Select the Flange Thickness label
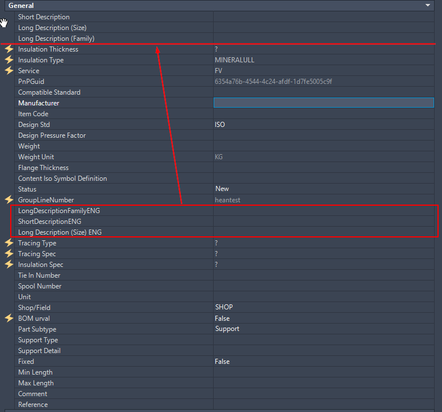The image size is (442, 412). pos(44,168)
